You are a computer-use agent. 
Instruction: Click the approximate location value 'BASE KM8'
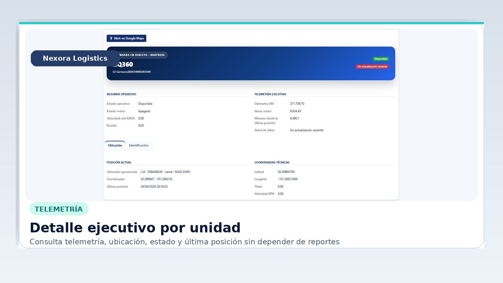click(165, 172)
